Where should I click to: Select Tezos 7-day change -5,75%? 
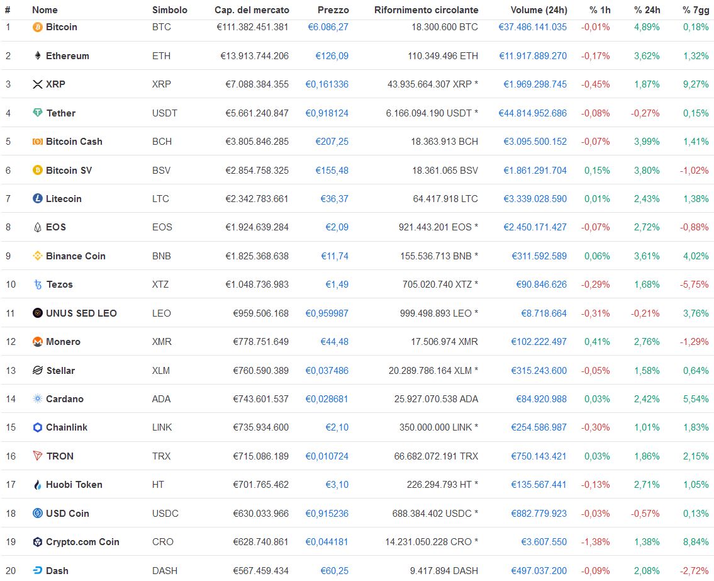point(694,285)
